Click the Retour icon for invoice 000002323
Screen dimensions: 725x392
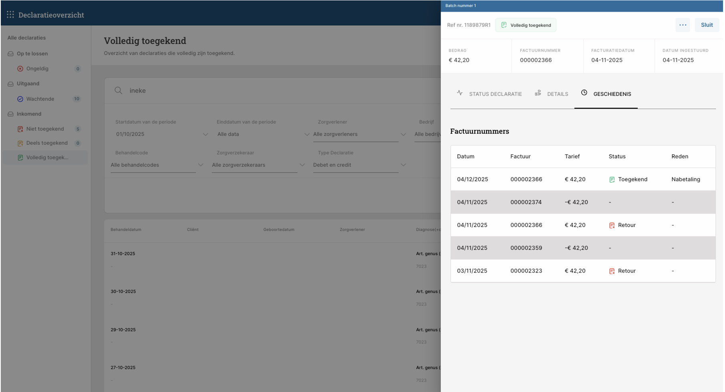coord(612,271)
